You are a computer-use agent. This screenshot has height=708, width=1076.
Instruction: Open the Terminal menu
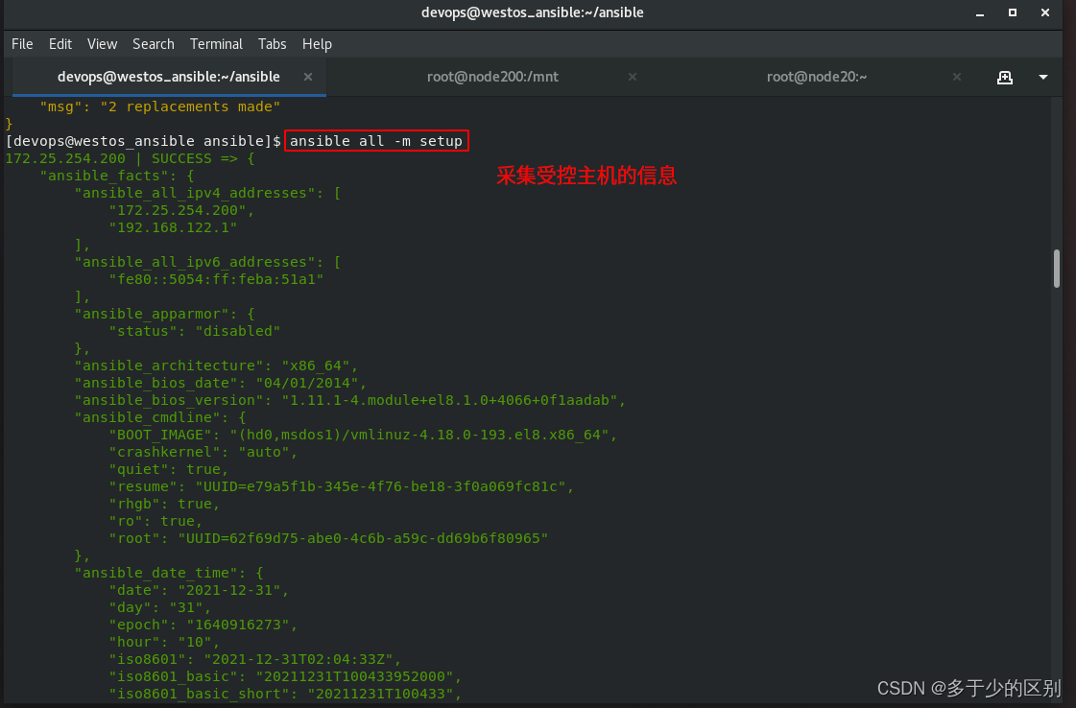[x=216, y=44]
